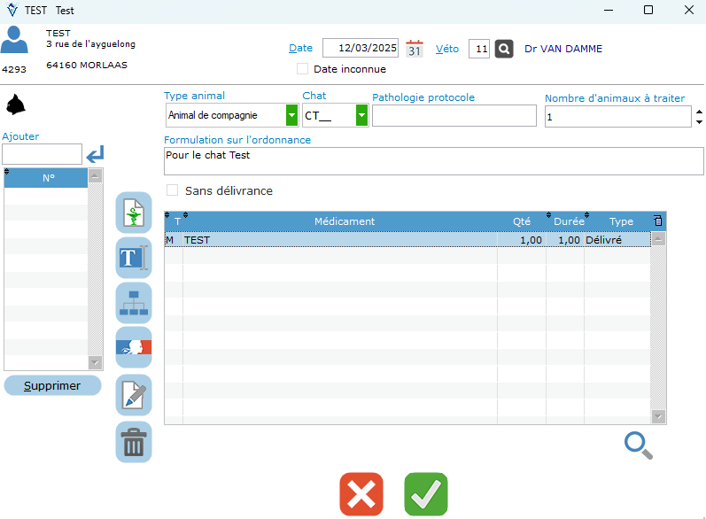
Task: Click the M type cell in first row
Action: (174, 240)
